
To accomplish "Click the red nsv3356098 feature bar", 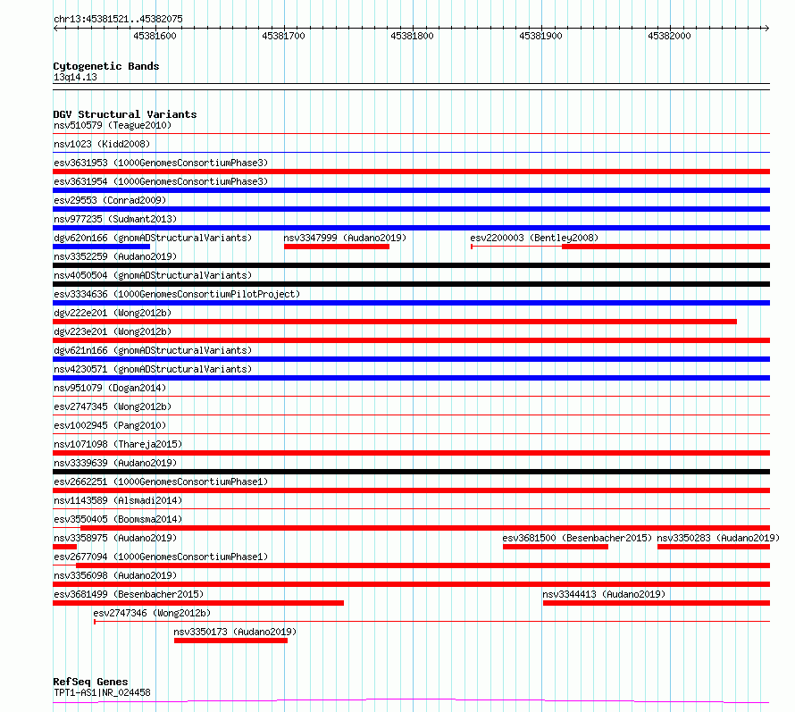I will click(x=411, y=584).
